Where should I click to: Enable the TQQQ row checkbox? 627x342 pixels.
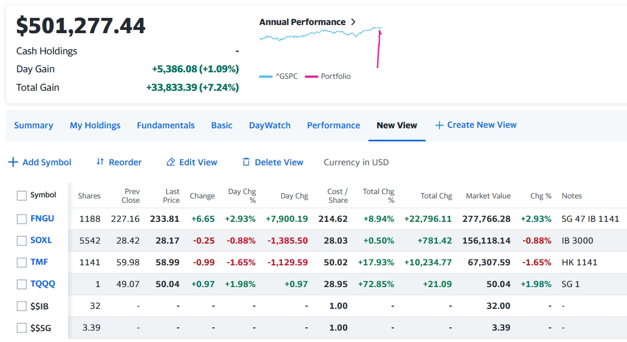click(22, 284)
